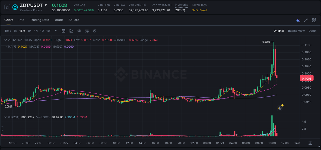This screenshot has width=321, height=150.
Task: Star ZBT/USDT as a favorite
Action: 7,7
